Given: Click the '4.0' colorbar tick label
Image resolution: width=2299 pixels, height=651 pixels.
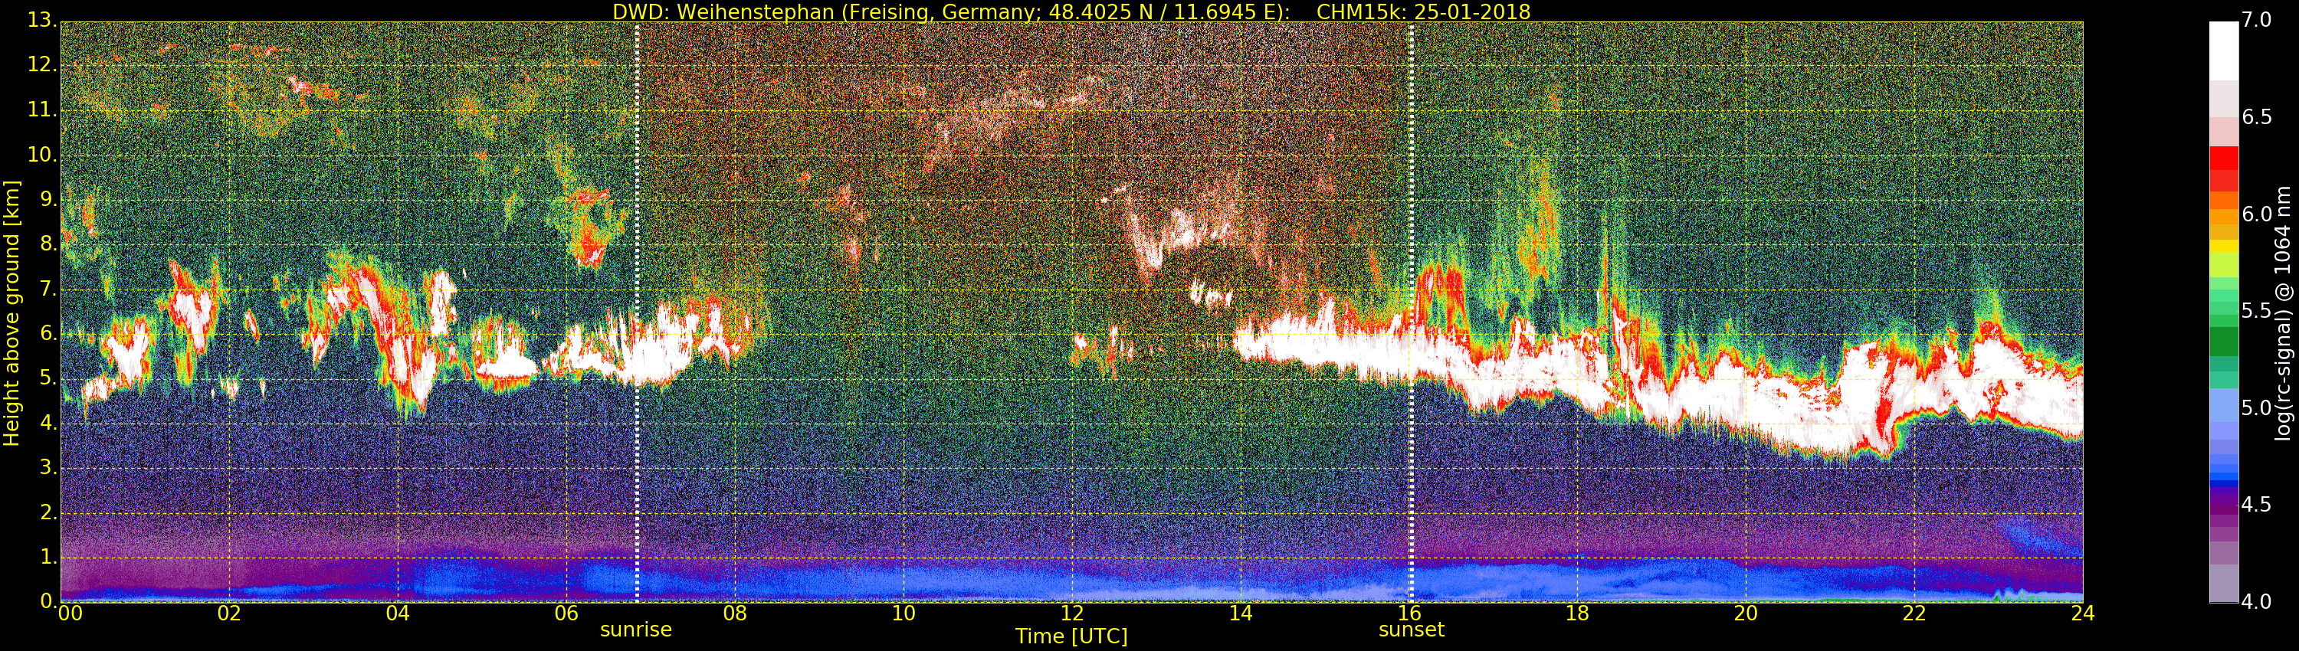Looking at the screenshot, I should 2257,602.
